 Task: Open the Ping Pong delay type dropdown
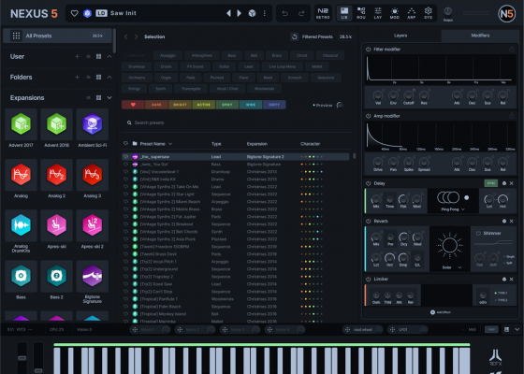(x=453, y=209)
